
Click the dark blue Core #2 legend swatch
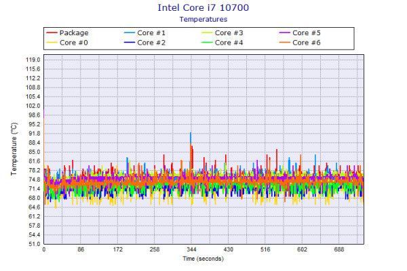pyautogui.click(x=130, y=42)
